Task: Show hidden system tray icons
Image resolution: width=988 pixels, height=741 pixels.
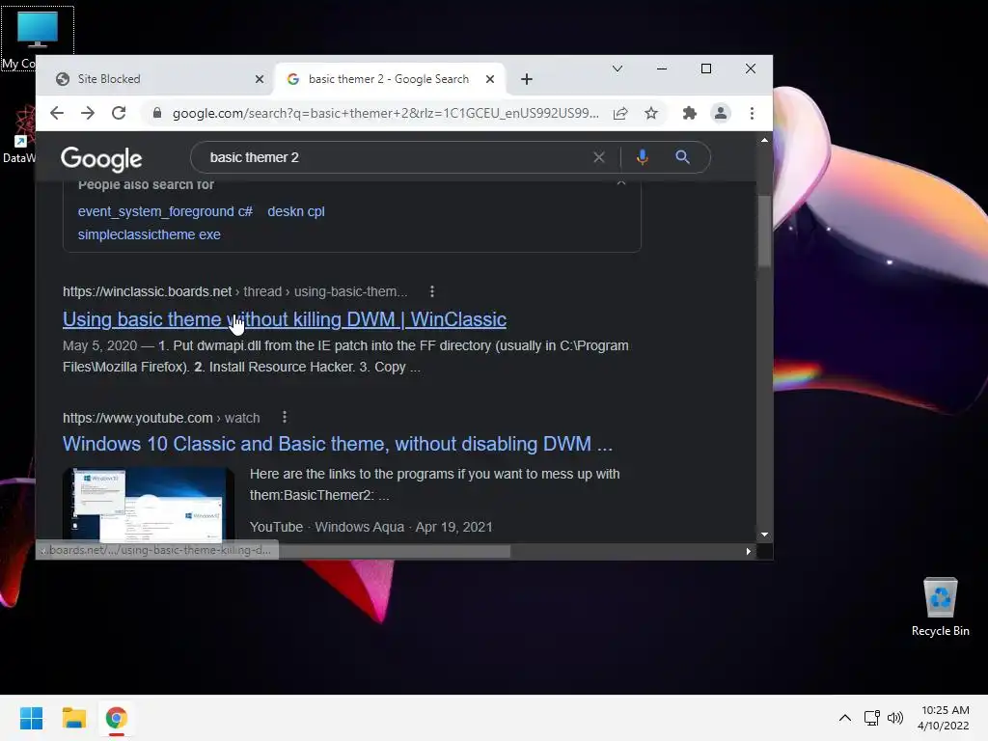Action: [x=845, y=718]
